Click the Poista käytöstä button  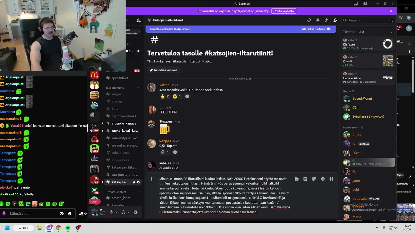click(x=284, y=11)
